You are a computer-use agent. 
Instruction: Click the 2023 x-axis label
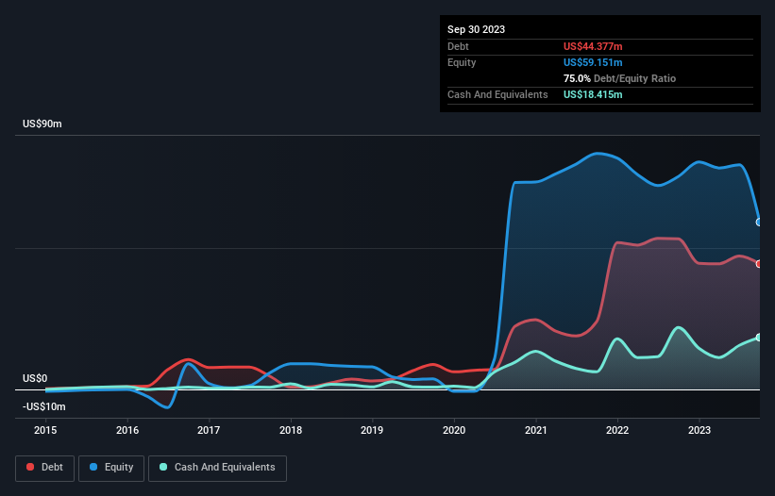point(699,430)
